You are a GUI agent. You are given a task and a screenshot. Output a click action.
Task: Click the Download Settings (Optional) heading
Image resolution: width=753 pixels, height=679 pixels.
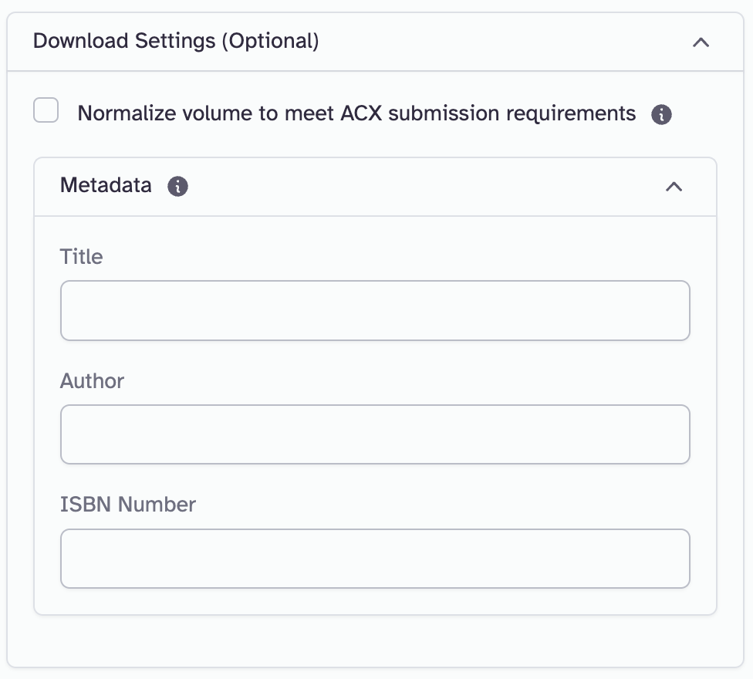(x=176, y=41)
